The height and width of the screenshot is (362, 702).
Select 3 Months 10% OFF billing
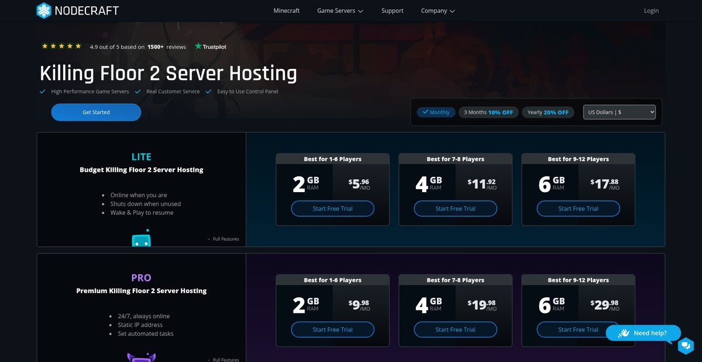click(x=488, y=112)
